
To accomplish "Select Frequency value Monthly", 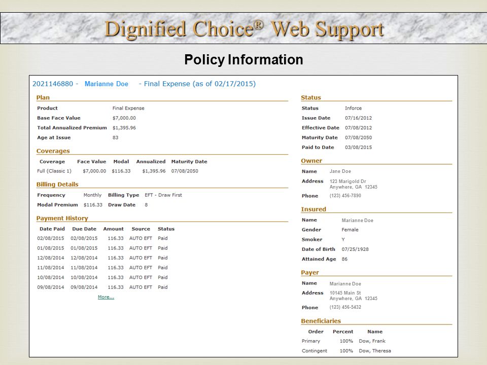I will tap(92, 195).
